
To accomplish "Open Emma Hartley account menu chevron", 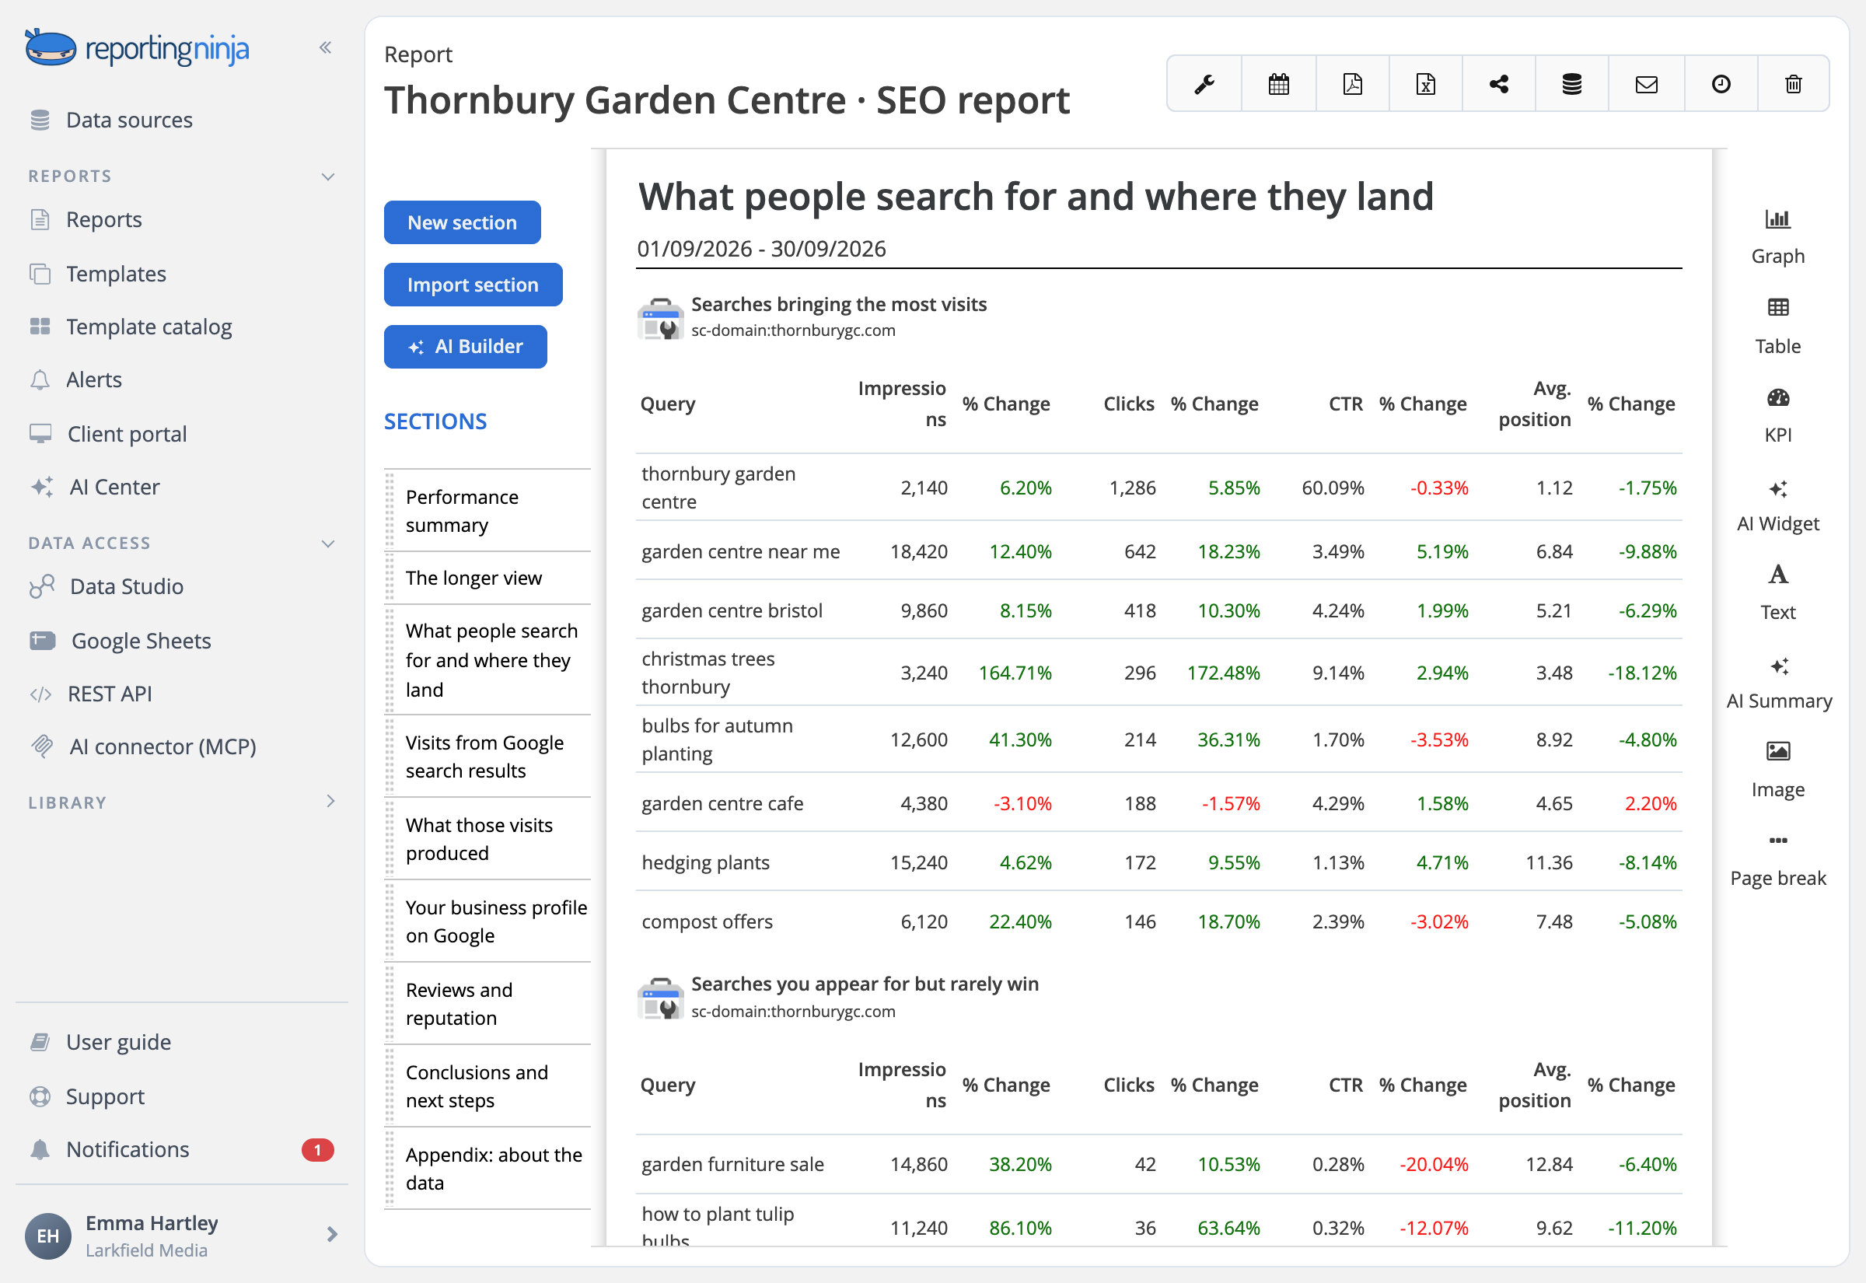I will point(332,1235).
